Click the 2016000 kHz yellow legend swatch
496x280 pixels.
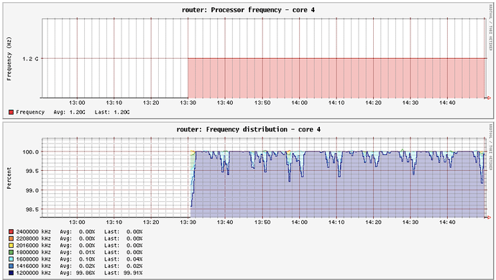tap(11, 246)
